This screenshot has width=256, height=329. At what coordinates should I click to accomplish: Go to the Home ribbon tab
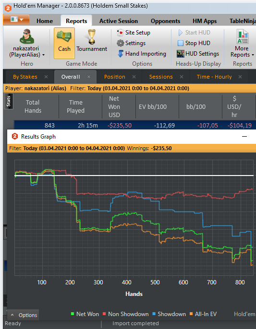[45, 21]
